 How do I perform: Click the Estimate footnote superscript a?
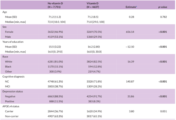point(137,6)
